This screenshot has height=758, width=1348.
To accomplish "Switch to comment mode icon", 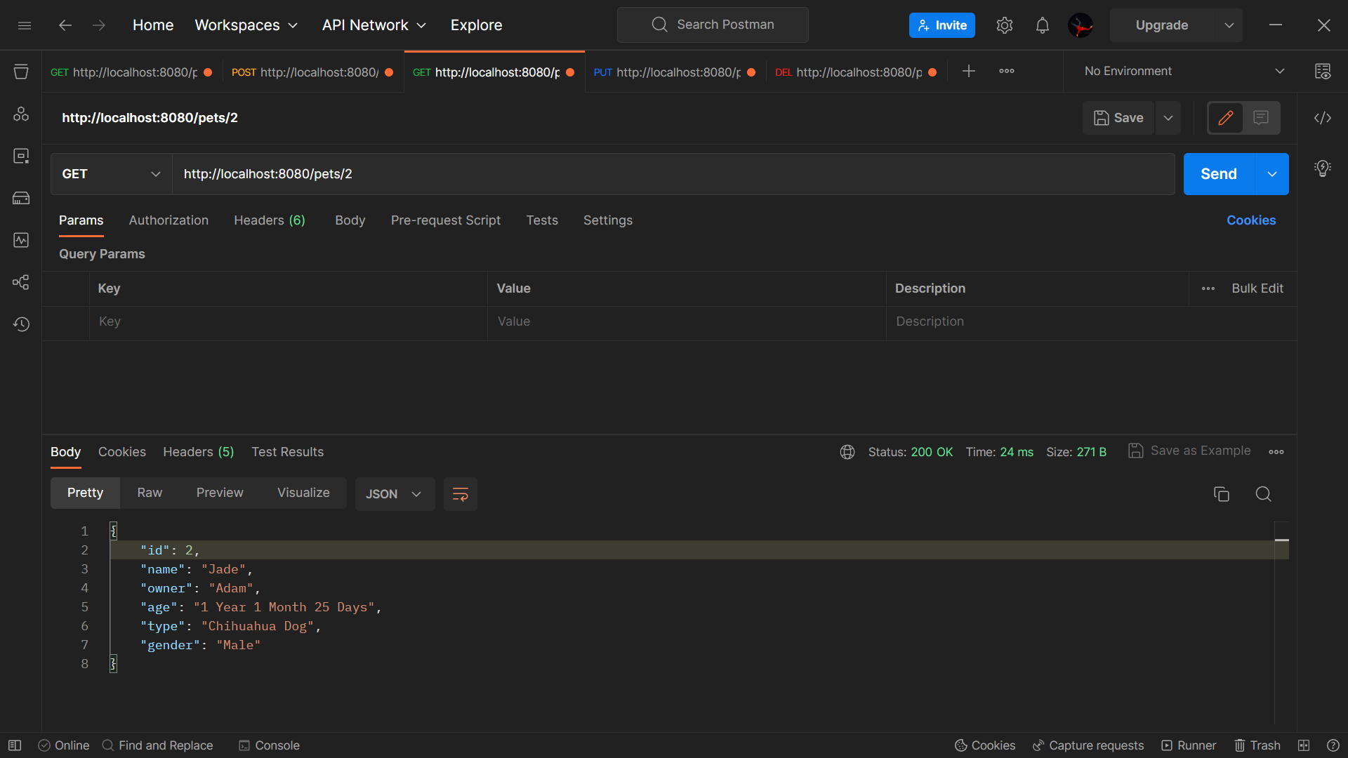I will [1261, 118].
